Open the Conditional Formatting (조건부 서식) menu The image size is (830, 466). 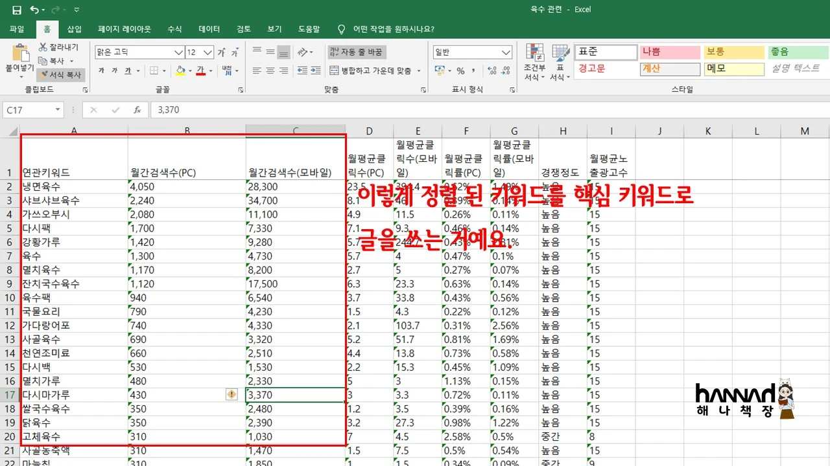pyautogui.click(x=535, y=63)
